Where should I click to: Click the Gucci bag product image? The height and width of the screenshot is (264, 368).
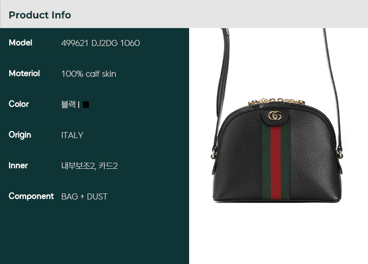tap(277, 115)
